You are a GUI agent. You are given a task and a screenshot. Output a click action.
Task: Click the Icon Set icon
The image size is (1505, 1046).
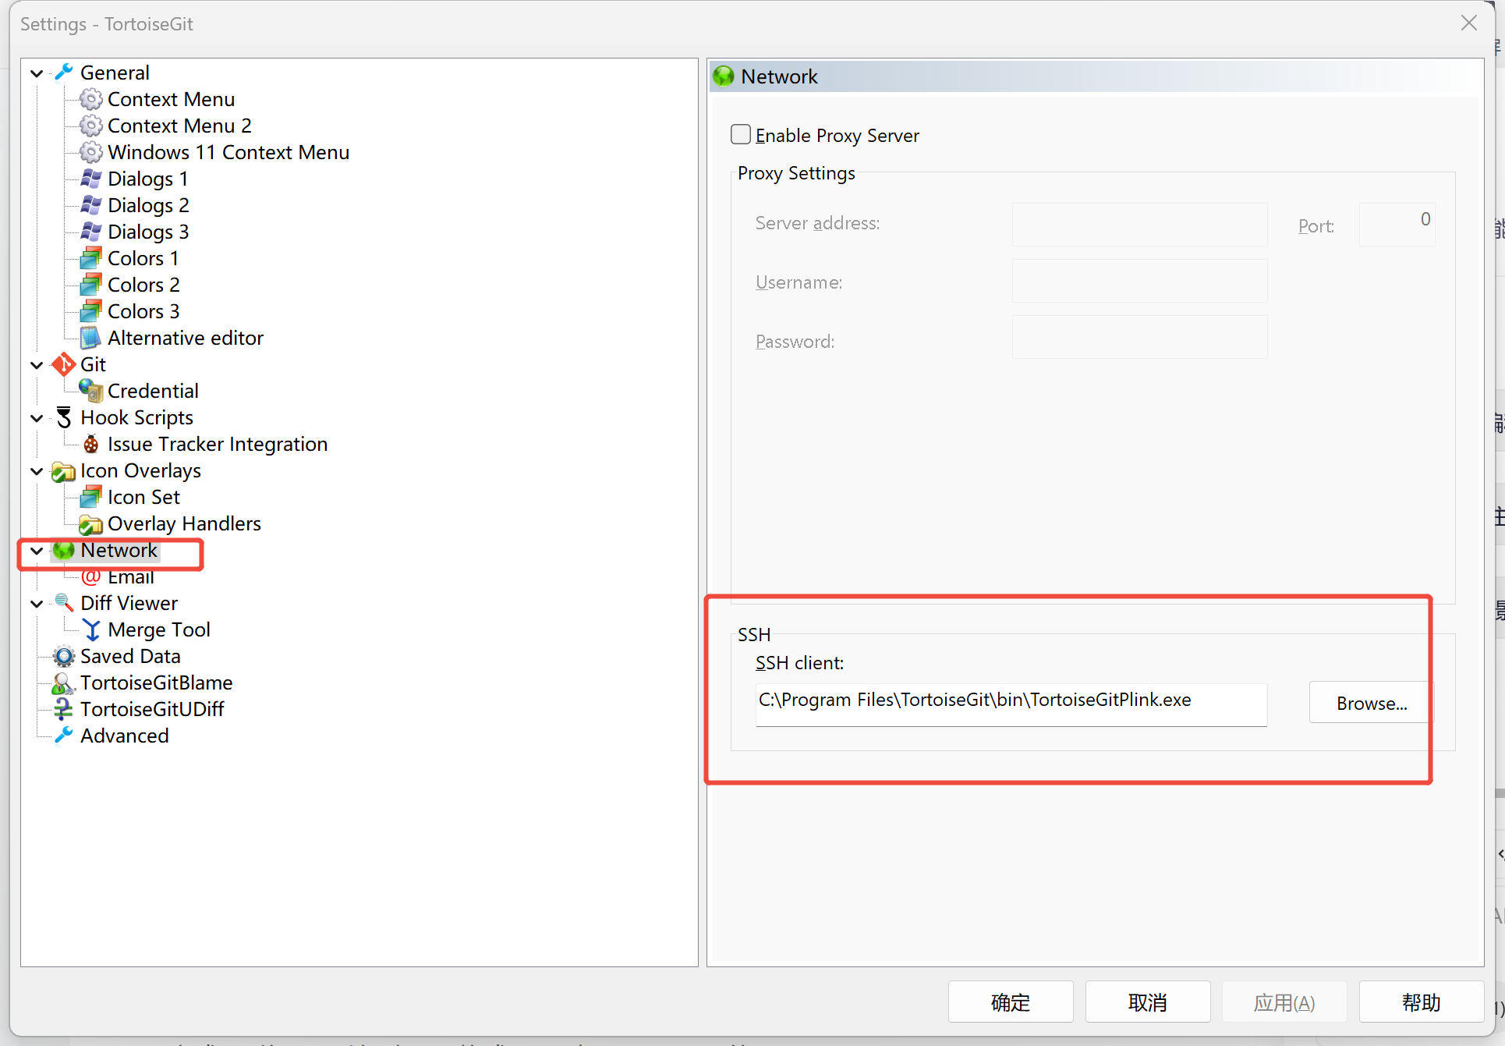[x=91, y=497]
